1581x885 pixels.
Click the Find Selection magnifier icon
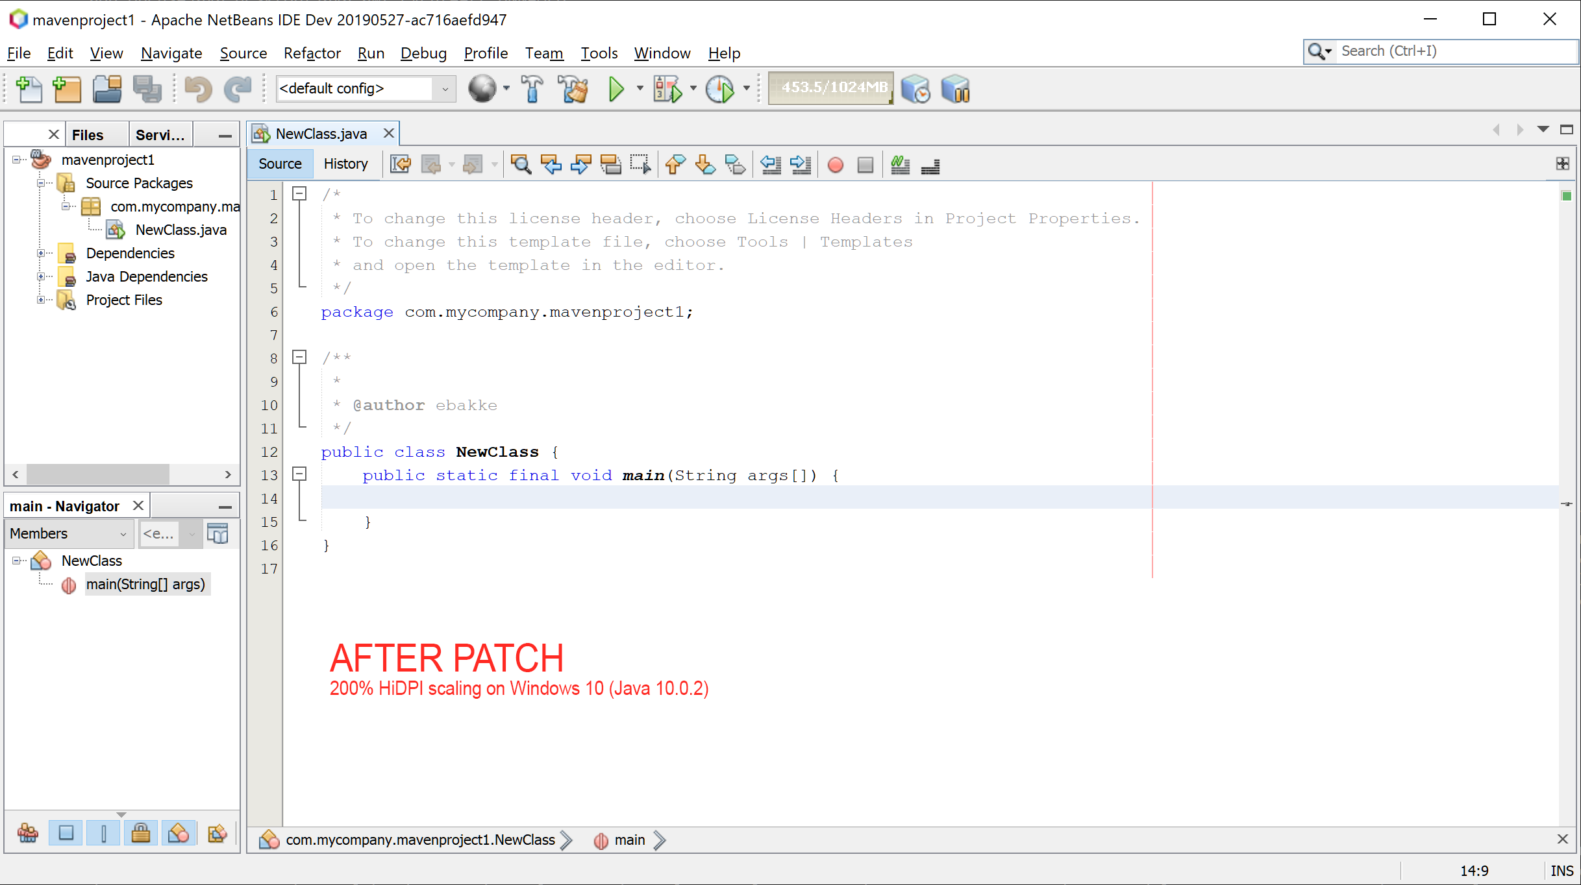pos(521,164)
